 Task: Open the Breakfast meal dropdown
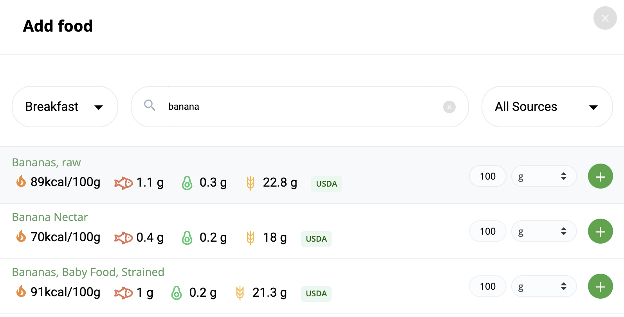pyautogui.click(x=65, y=107)
